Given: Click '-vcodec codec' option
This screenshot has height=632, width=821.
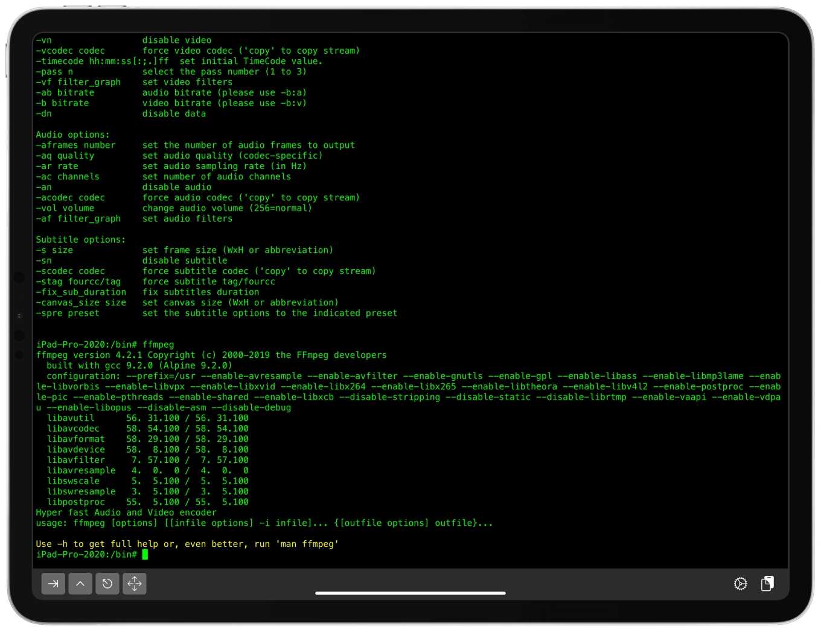Looking at the screenshot, I should tap(70, 51).
